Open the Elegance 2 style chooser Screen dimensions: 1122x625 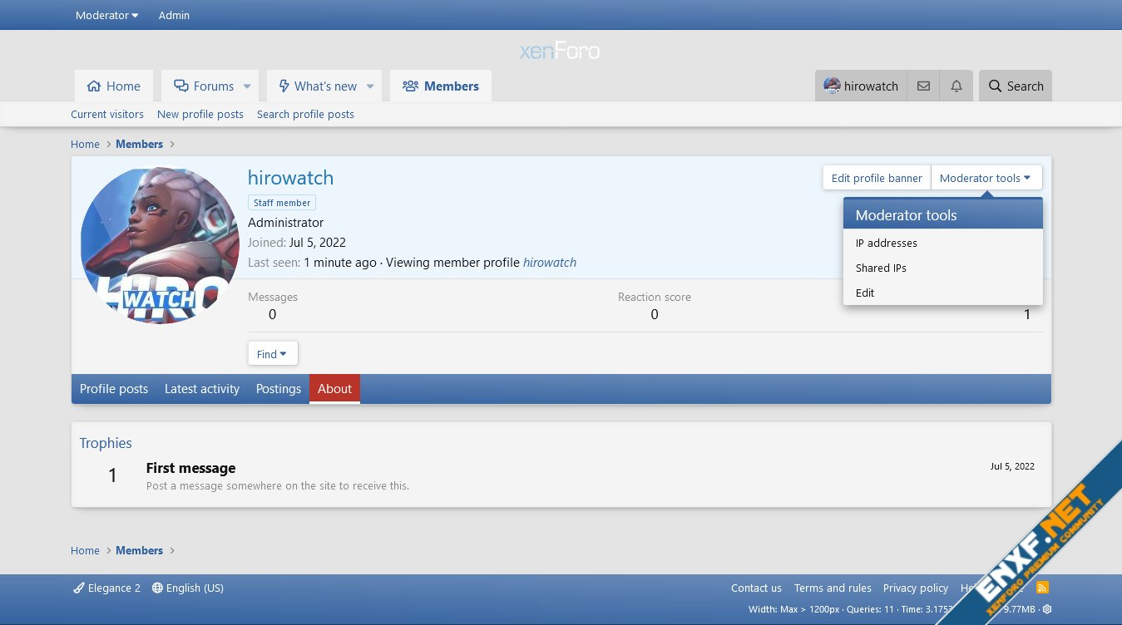pos(106,588)
